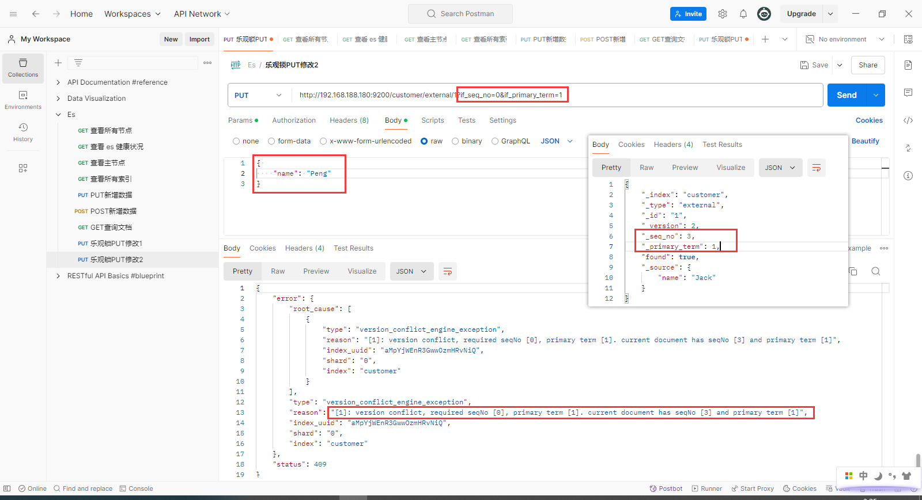922x500 pixels.
Task: Switch to the Params tab
Action: [x=243, y=120]
